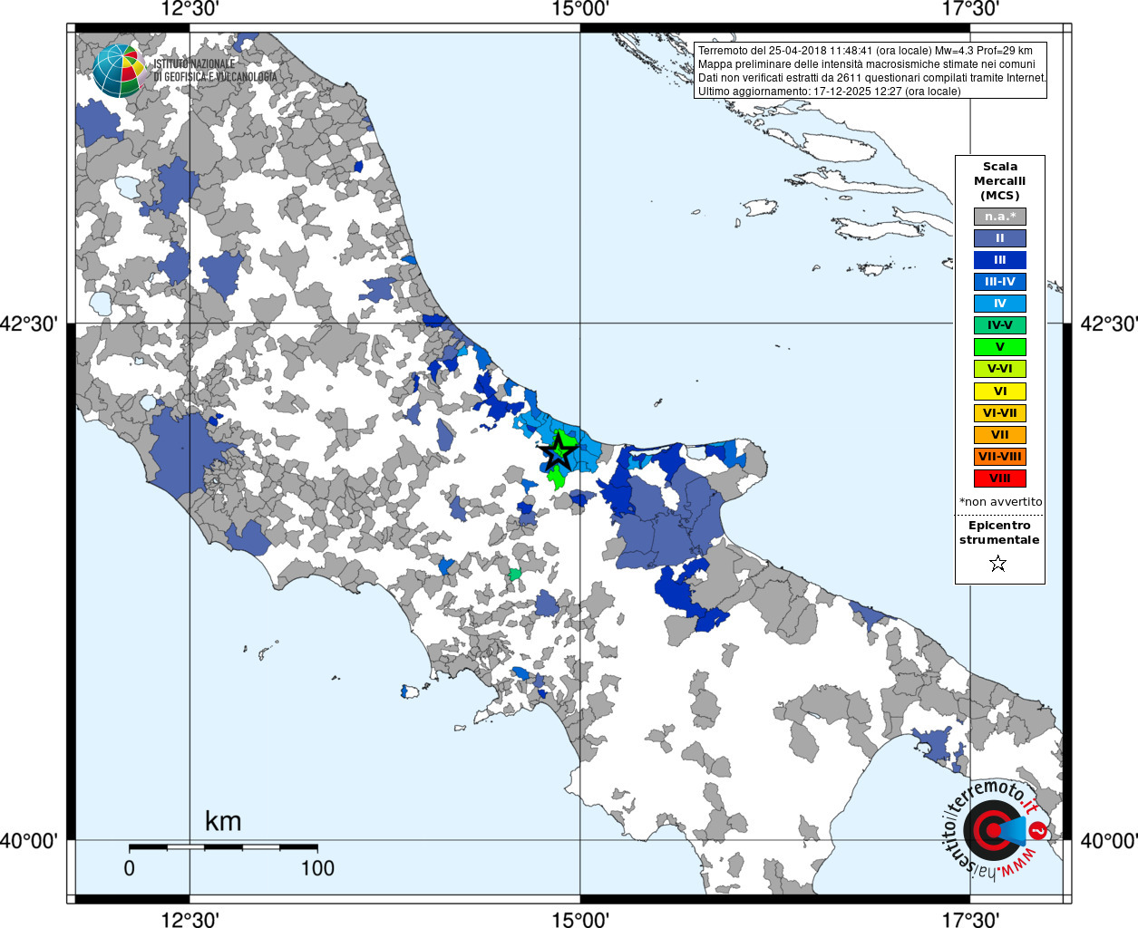Select the intensity VII orange swatch
Viewport: 1138px width, 928px height.
1000,435
